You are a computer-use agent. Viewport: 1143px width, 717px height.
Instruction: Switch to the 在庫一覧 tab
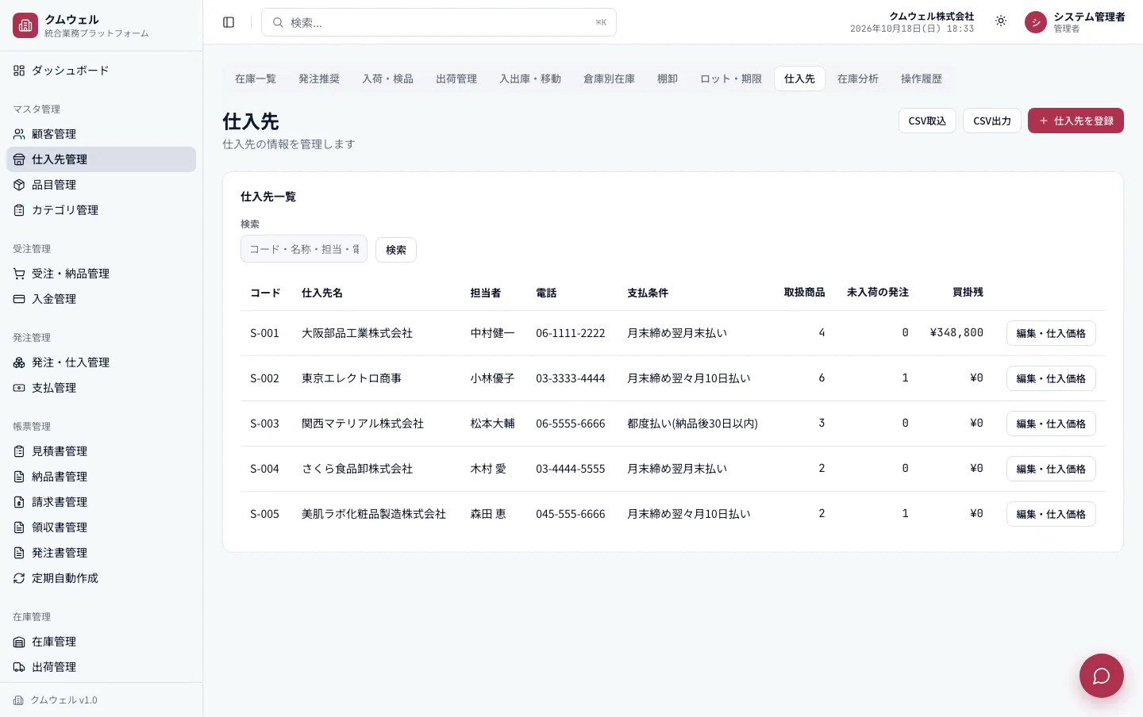[x=256, y=79]
